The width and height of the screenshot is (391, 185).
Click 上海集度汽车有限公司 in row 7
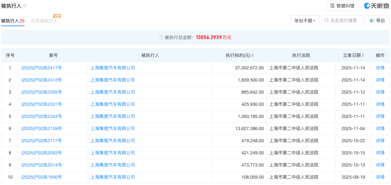tap(113, 141)
